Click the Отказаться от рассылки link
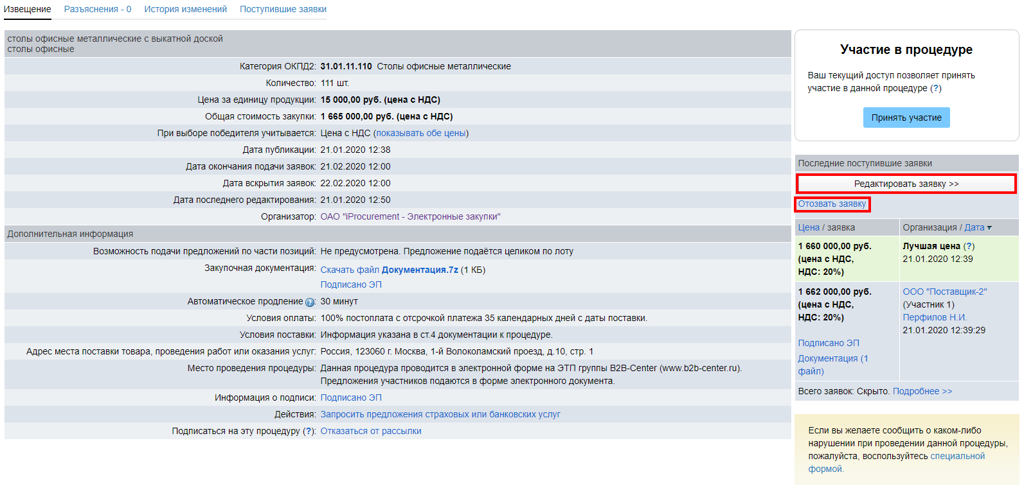 371,431
